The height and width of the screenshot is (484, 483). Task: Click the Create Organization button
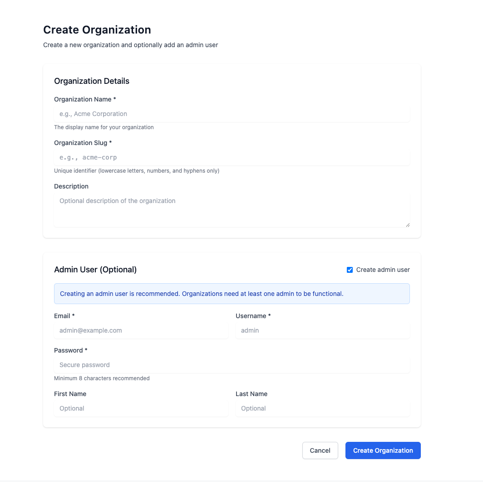(383, 450)
